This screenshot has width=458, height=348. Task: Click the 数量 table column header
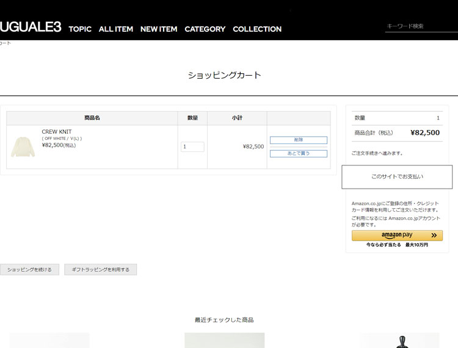point(192,118)
